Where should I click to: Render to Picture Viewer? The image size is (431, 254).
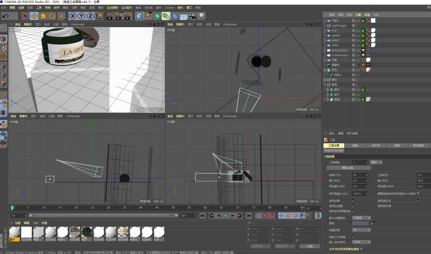119,16
